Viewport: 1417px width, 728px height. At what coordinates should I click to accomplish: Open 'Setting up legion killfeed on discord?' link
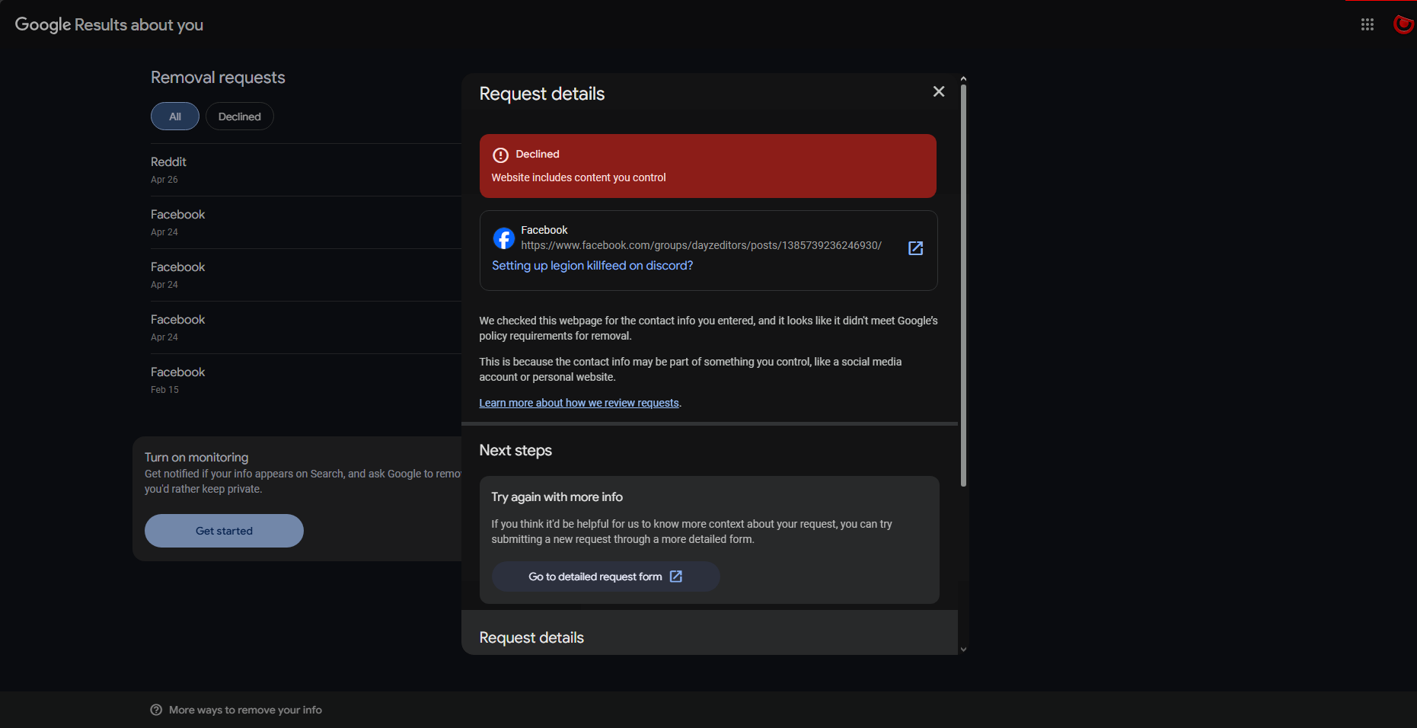click(592, 266)
